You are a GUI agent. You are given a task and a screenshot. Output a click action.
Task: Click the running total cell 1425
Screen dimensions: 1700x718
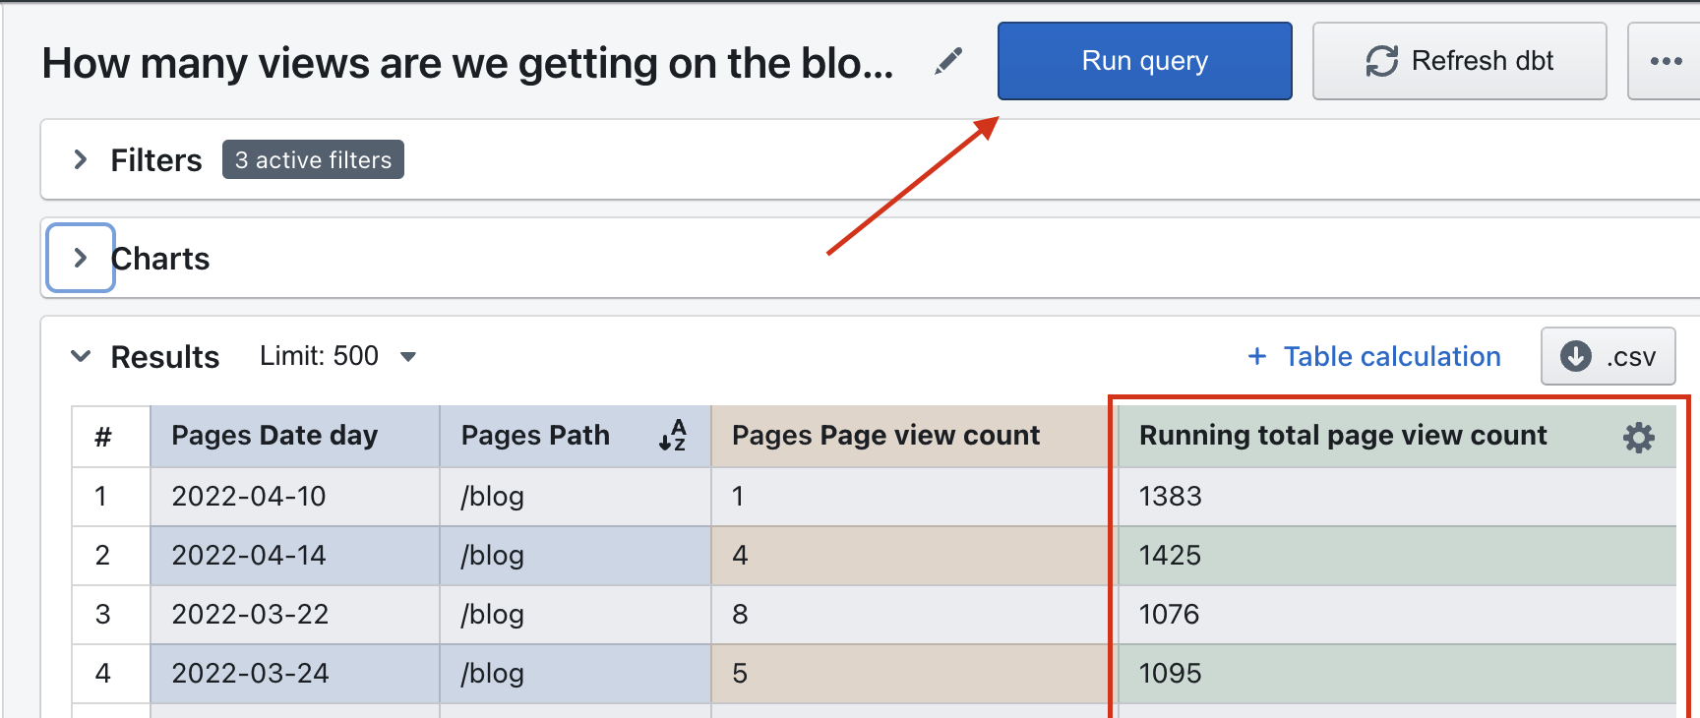click(x=1170, y=556)
